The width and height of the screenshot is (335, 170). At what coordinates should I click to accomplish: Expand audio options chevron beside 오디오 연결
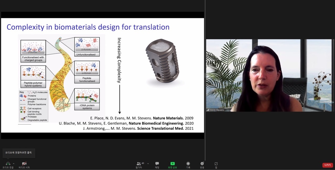coord(14,164)
